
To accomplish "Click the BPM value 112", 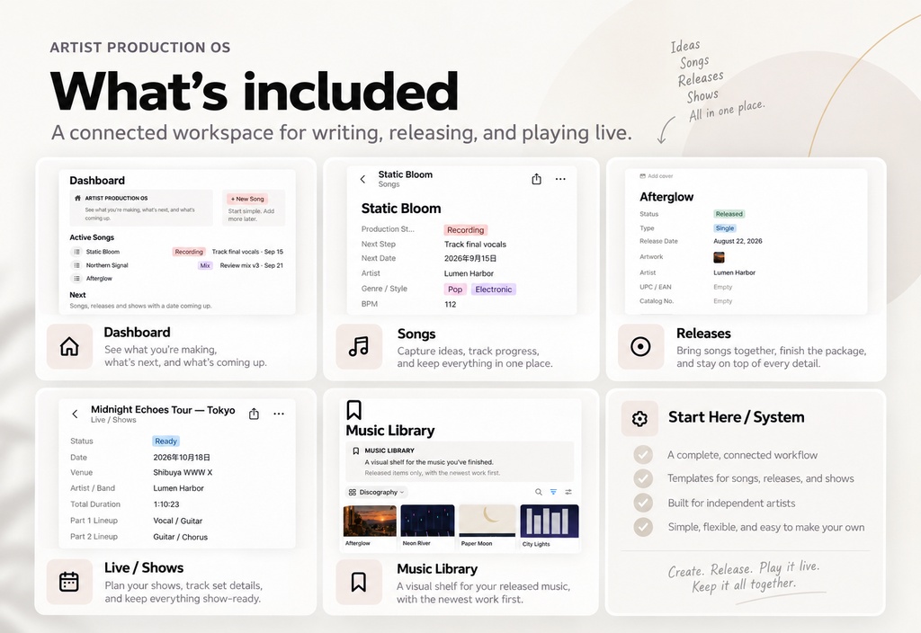I will (x=451, y=304).
